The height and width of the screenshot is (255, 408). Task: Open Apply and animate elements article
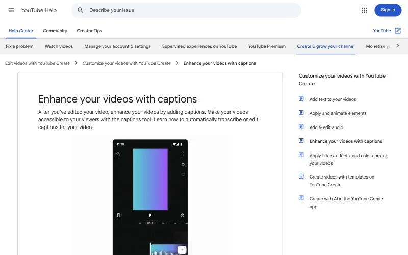pyautogui.click(x=338, y=113)
